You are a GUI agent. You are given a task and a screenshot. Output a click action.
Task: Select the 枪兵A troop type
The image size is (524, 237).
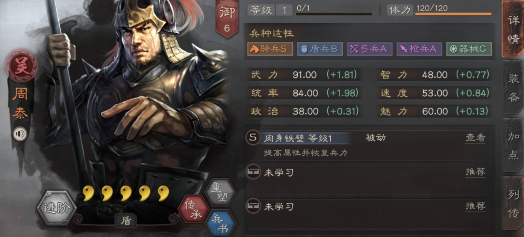click(x=419, y=49)
